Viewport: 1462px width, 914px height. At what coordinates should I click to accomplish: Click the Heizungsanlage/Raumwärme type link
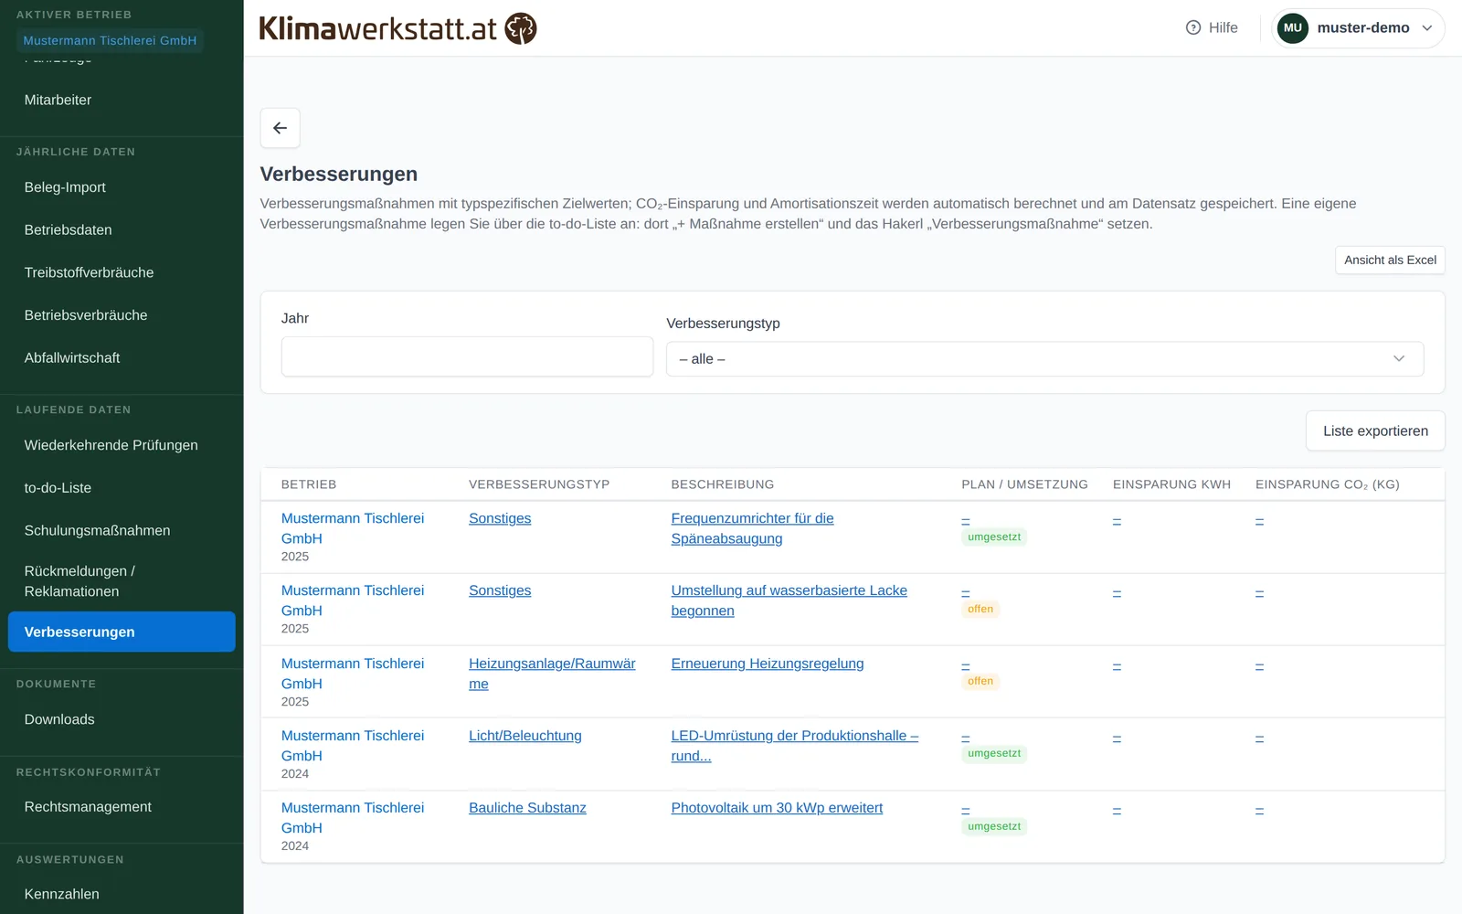(x=552, y=674)
